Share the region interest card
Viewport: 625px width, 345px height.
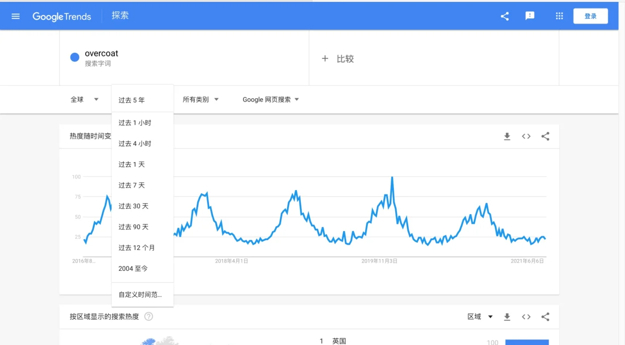coord(545,317)
